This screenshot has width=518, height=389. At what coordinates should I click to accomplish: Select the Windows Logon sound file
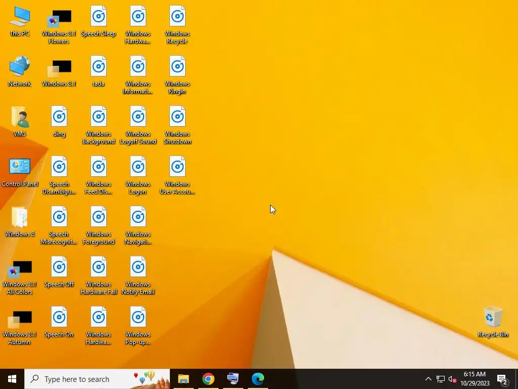tap(138, 175)
